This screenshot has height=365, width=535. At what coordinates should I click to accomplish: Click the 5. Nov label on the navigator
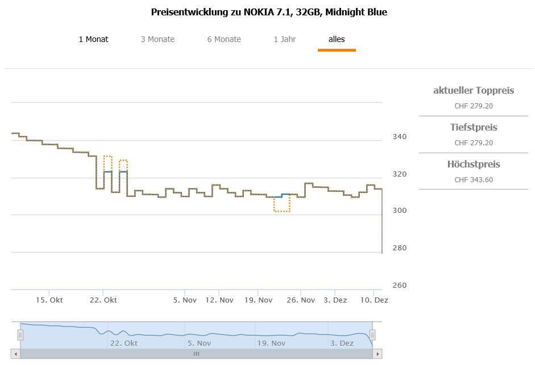click(199, 343)
